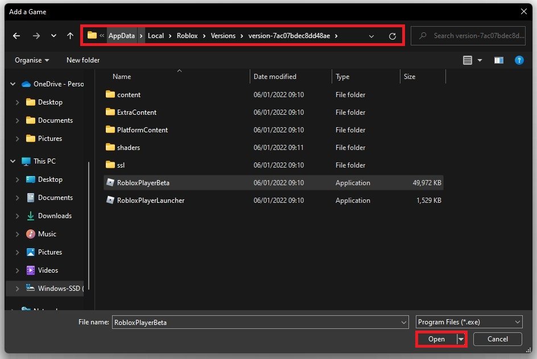Close the Add a Game dialog

(x=524, y=11)
